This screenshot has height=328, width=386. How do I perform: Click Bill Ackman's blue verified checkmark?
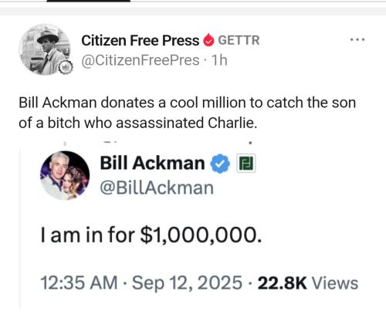pos(220,164)
